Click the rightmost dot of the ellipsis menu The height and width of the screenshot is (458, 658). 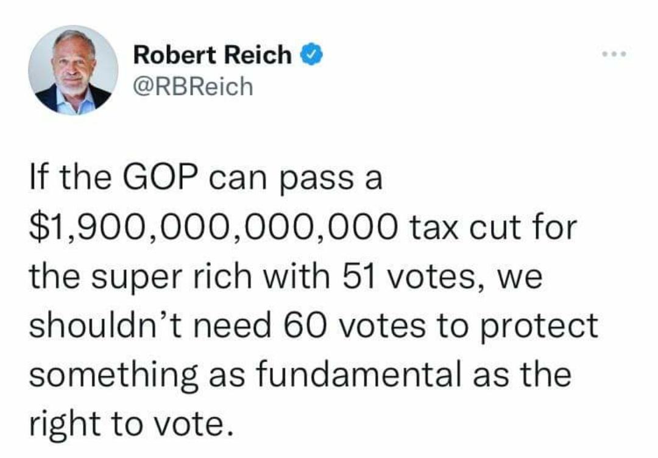coord(624,52)
